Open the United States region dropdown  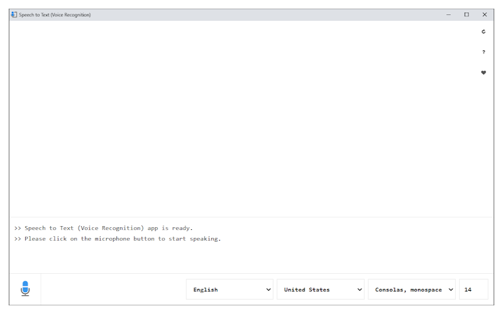321,290
